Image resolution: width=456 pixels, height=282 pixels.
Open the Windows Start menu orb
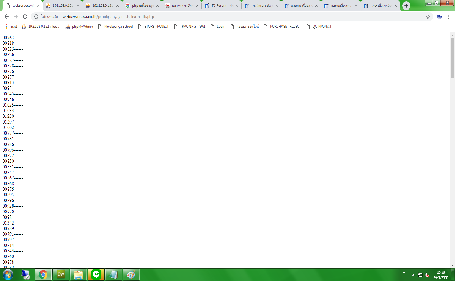click(8, 274)
